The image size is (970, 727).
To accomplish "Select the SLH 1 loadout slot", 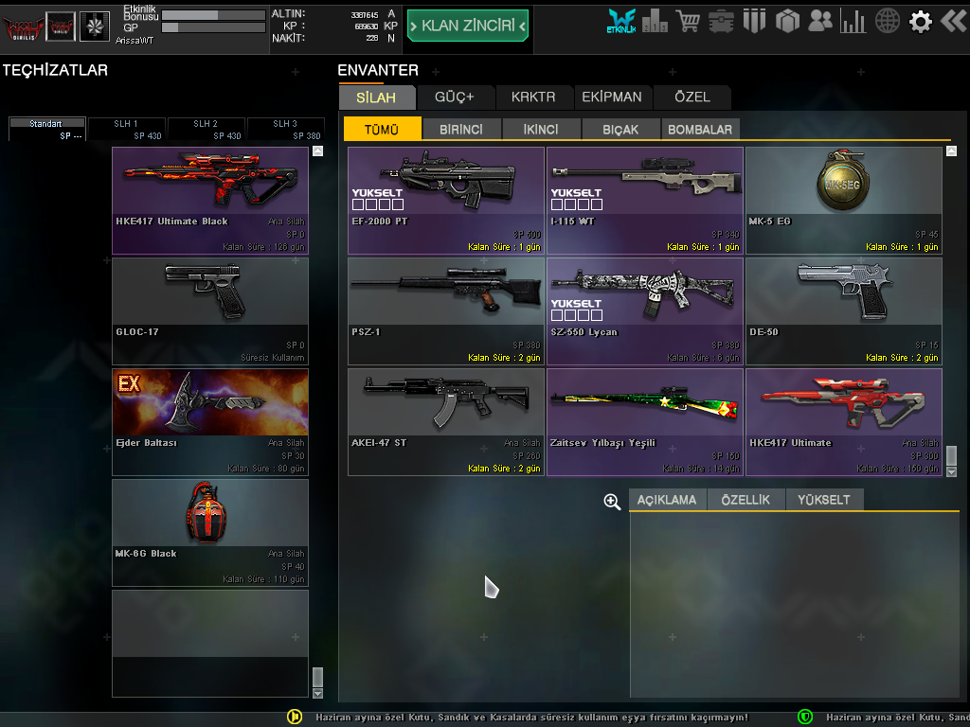I will [x=127, y=129].
